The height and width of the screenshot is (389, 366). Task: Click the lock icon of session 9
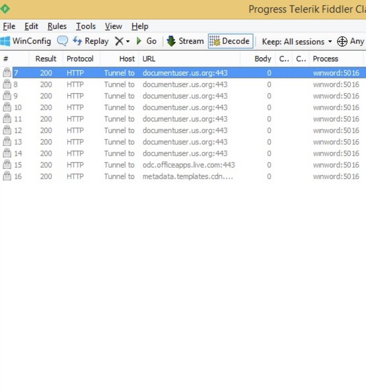coord(6,96)
